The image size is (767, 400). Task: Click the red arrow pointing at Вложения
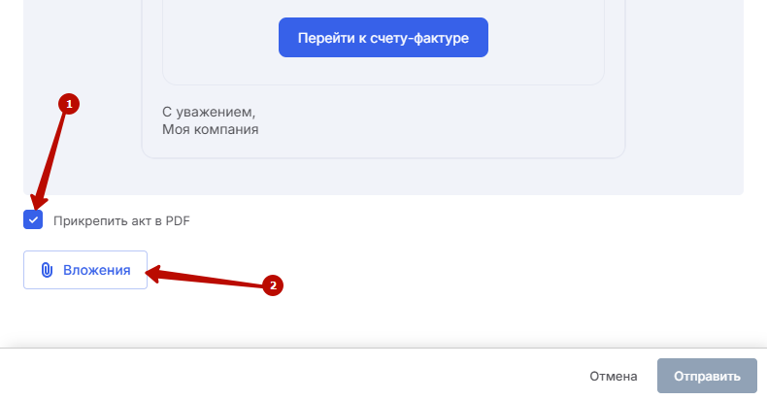(x=204, y=279)
